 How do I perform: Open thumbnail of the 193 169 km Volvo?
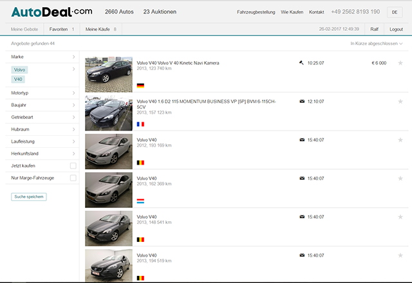click(x=109, y=152)
